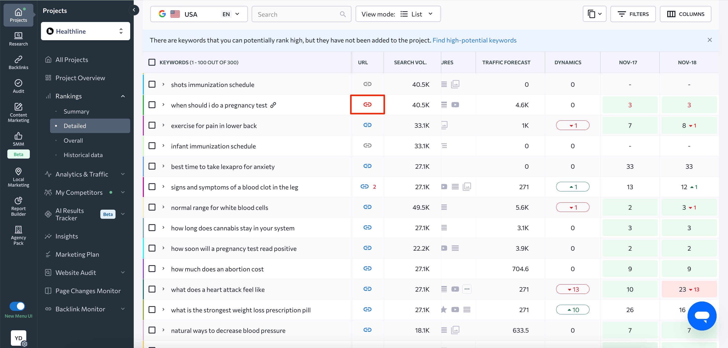Open the Historical data page
728x348 pixels.
83,155
